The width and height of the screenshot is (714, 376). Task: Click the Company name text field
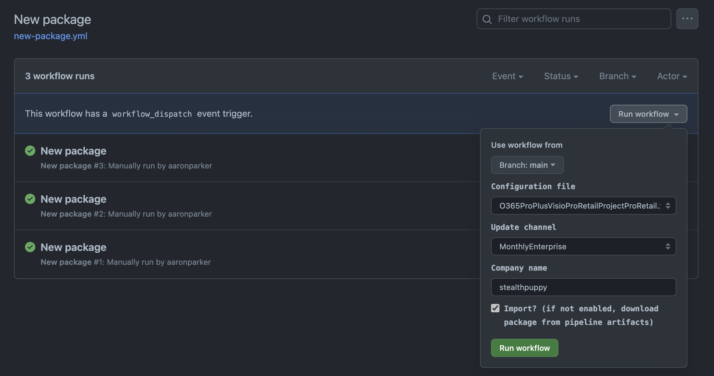583,287
